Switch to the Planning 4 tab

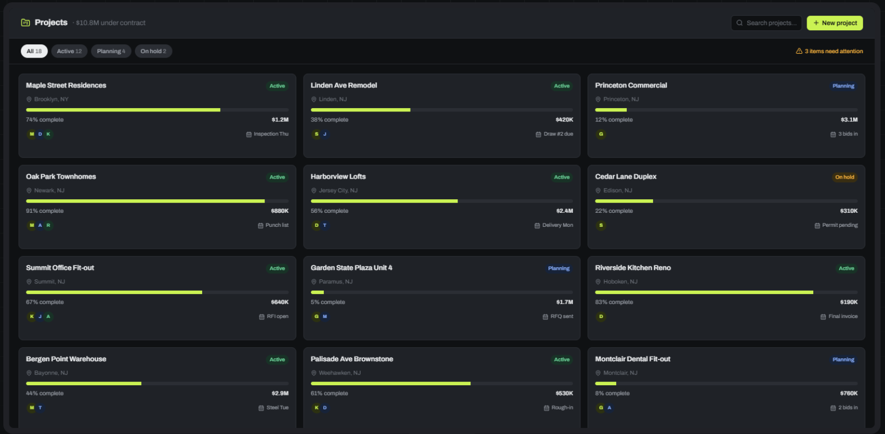click(x=111, y=51)
